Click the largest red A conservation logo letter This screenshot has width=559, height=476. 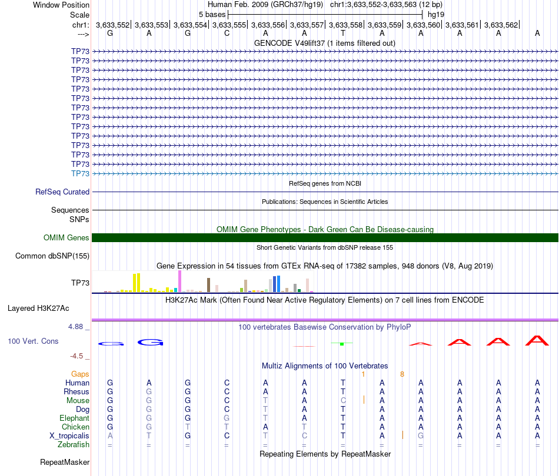click(x=537, y=341)
